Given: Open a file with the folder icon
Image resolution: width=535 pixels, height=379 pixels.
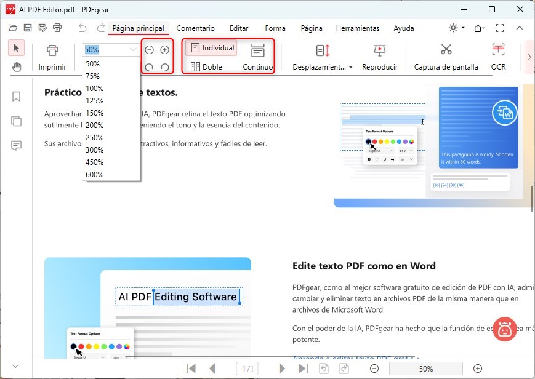Looking at the screenshot, I should tap(13, 28).
